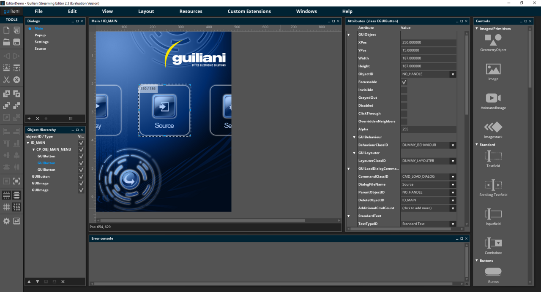Pick the Textfield control icon
541x292 pixels.
point(493,156)
